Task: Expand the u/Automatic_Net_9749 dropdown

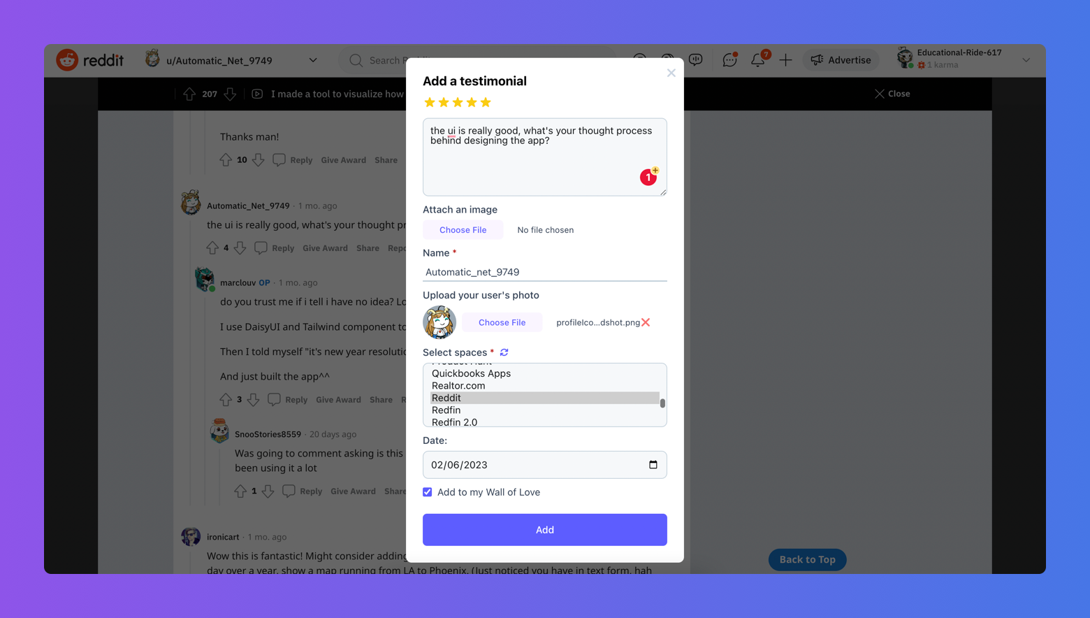Action: [x=313, y=60]
